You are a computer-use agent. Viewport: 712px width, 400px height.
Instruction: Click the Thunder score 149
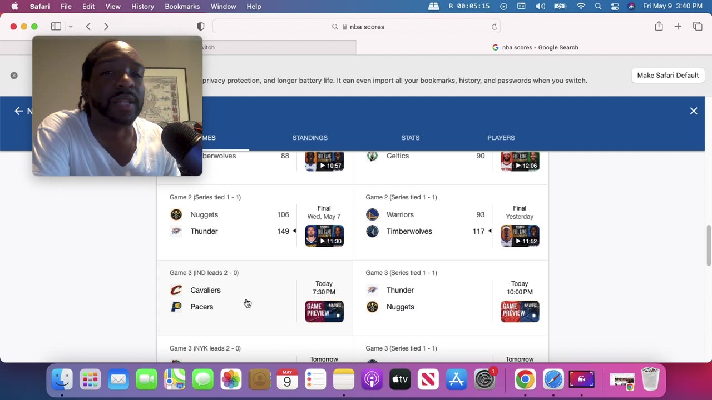tap(283, 231)
